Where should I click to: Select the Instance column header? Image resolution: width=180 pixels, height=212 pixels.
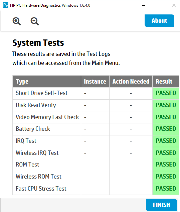click(x=95, y=81)
